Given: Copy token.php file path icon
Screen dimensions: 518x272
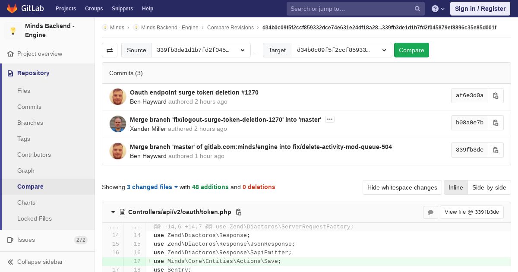Looking at the screenshot, I should pos(239,212).
